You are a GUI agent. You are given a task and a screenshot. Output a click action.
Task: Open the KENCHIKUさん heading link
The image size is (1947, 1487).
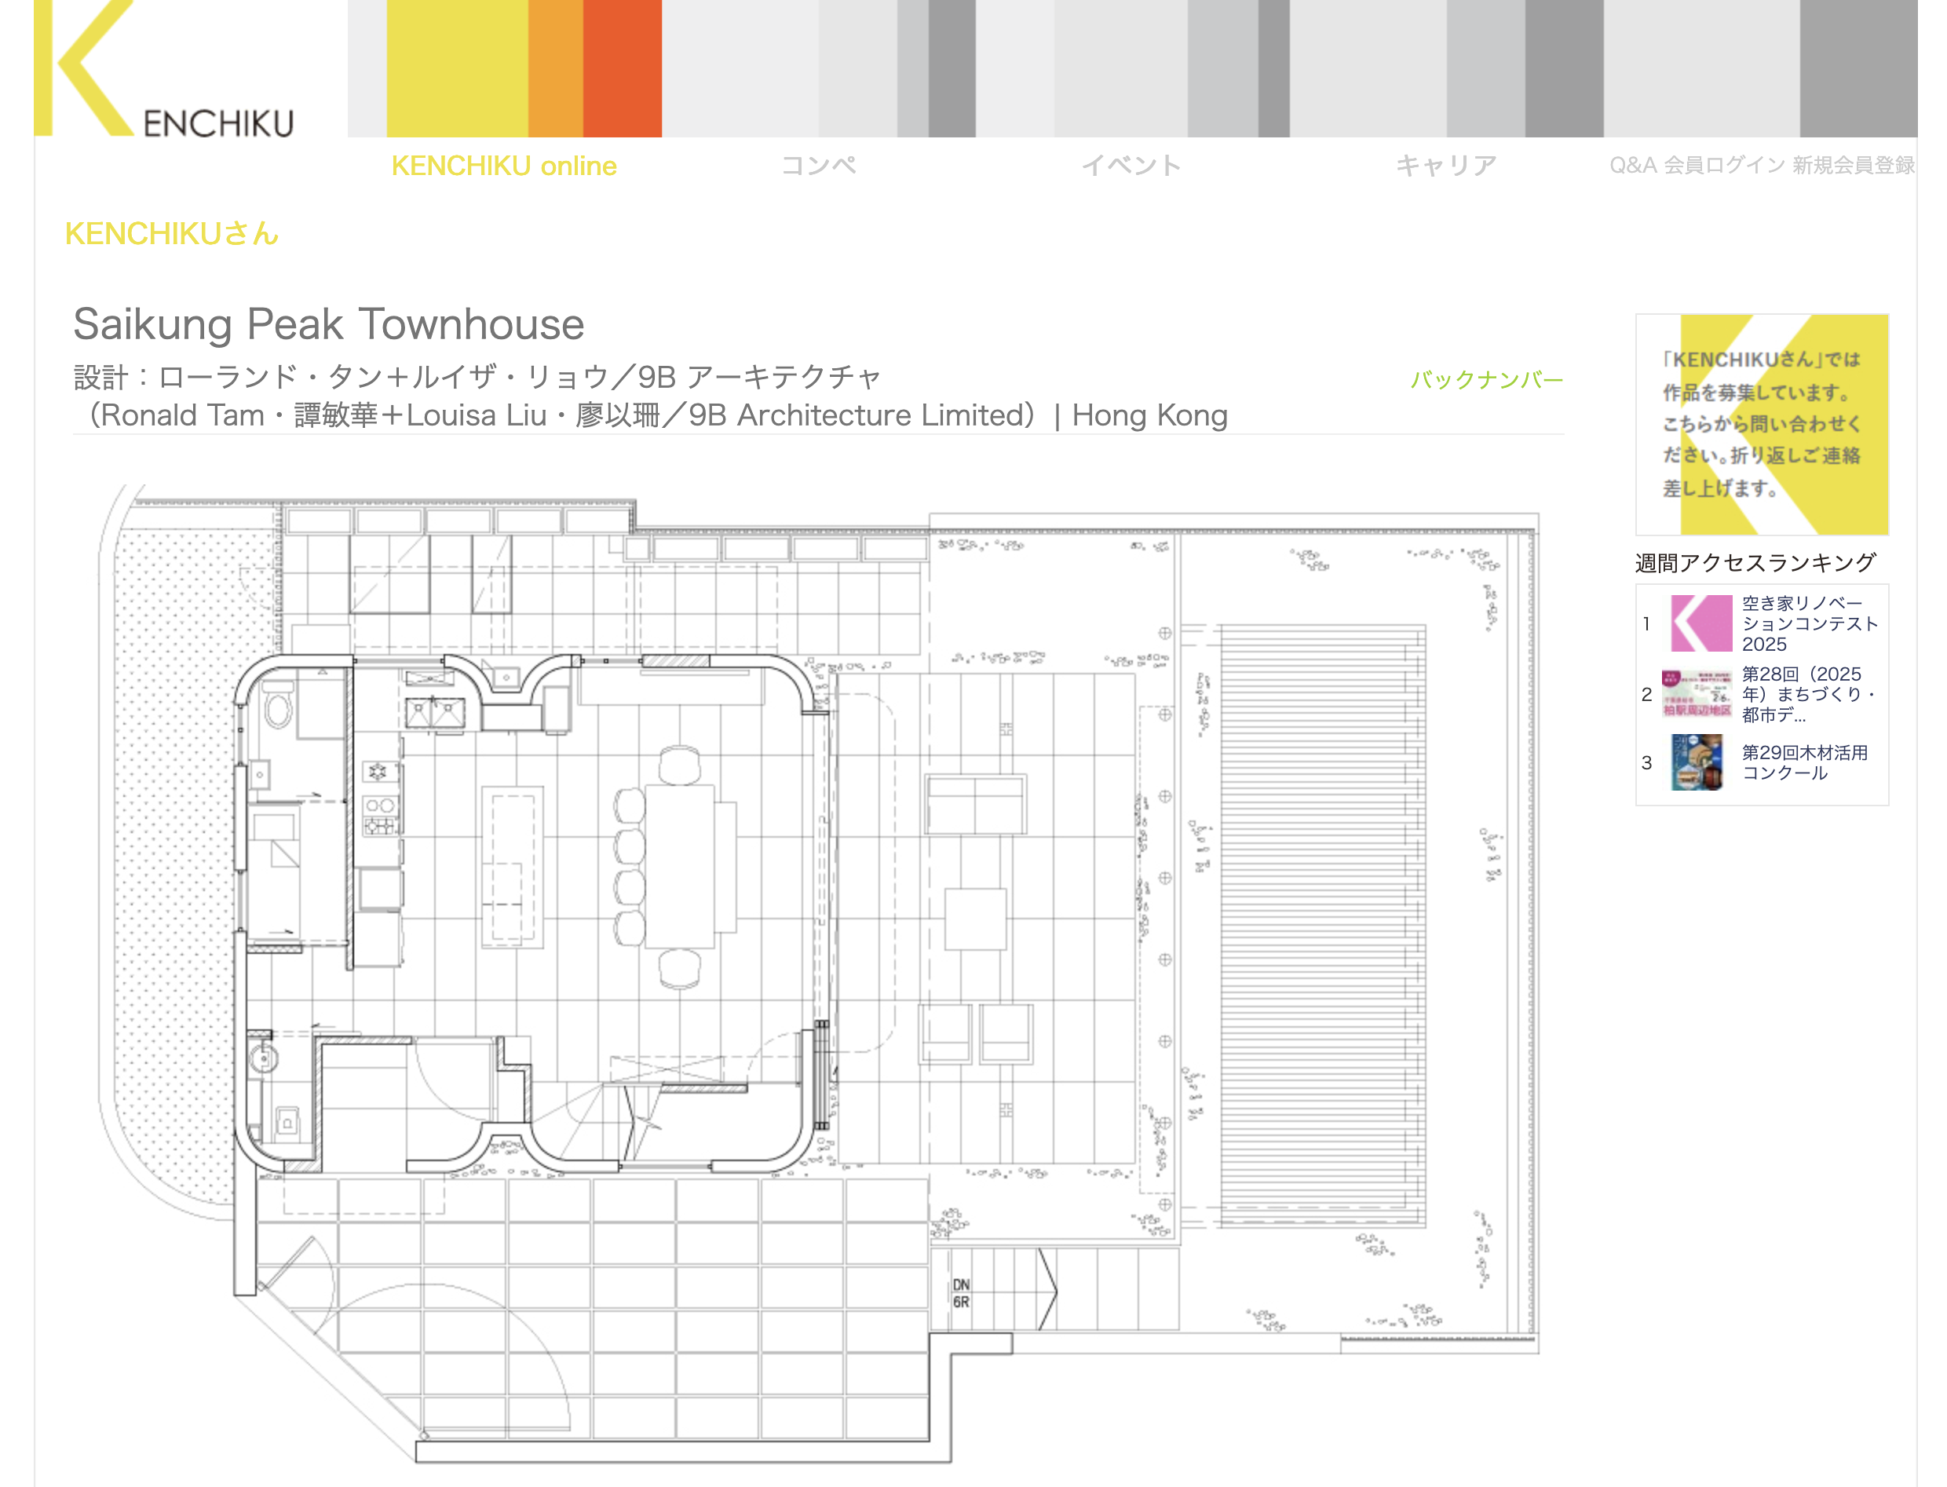click(172, 235)
